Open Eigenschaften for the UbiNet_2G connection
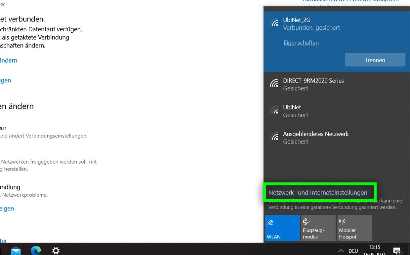This screenshot has width=410, height=255. (301, 43)
